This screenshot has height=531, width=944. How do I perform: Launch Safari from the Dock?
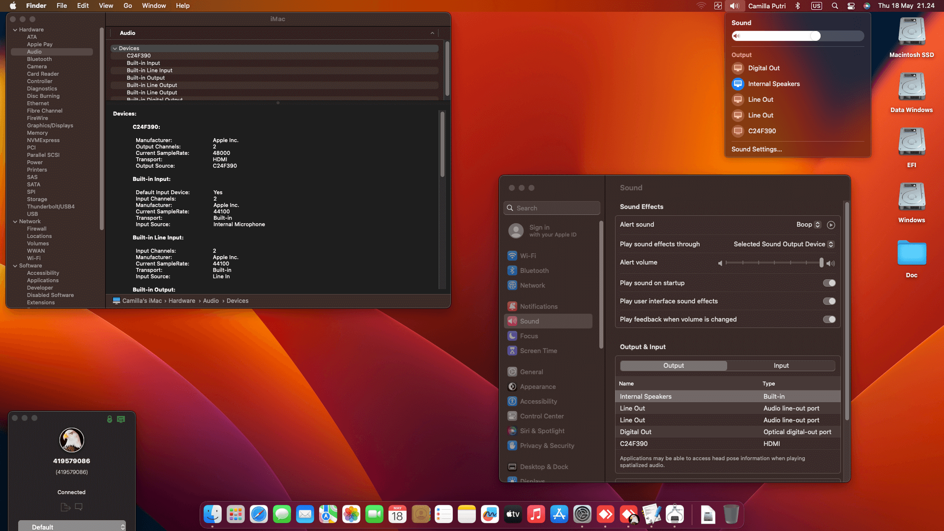click(x=259, y=514)
